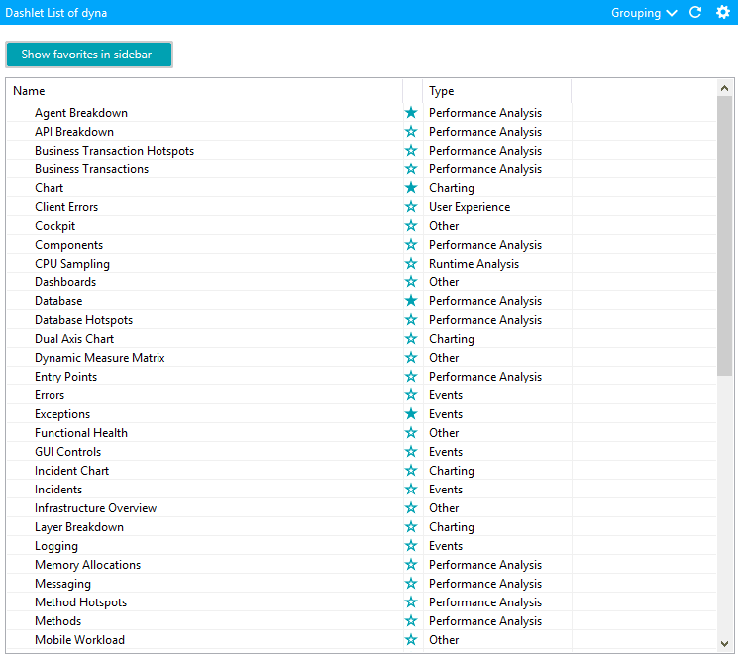Star the Layer Breakdown row
The image size is (738, 656).
tap(411, 527)
